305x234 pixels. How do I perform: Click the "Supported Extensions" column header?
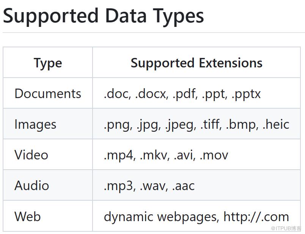[x=197, y=63]
